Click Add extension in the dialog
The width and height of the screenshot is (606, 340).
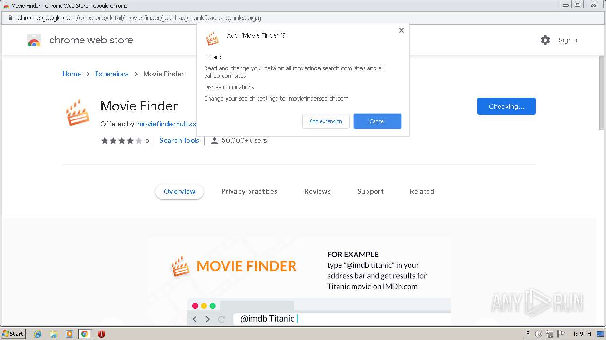click(x=326, y=121)
